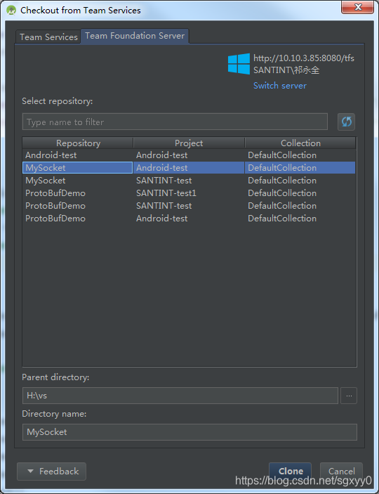Sort by the Collection column header
The image size is (379, 494).
[300, 143]
